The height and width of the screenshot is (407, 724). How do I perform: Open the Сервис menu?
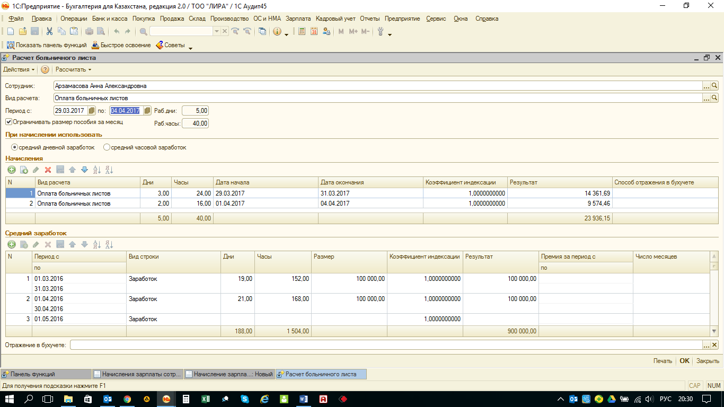click(436, 19)
